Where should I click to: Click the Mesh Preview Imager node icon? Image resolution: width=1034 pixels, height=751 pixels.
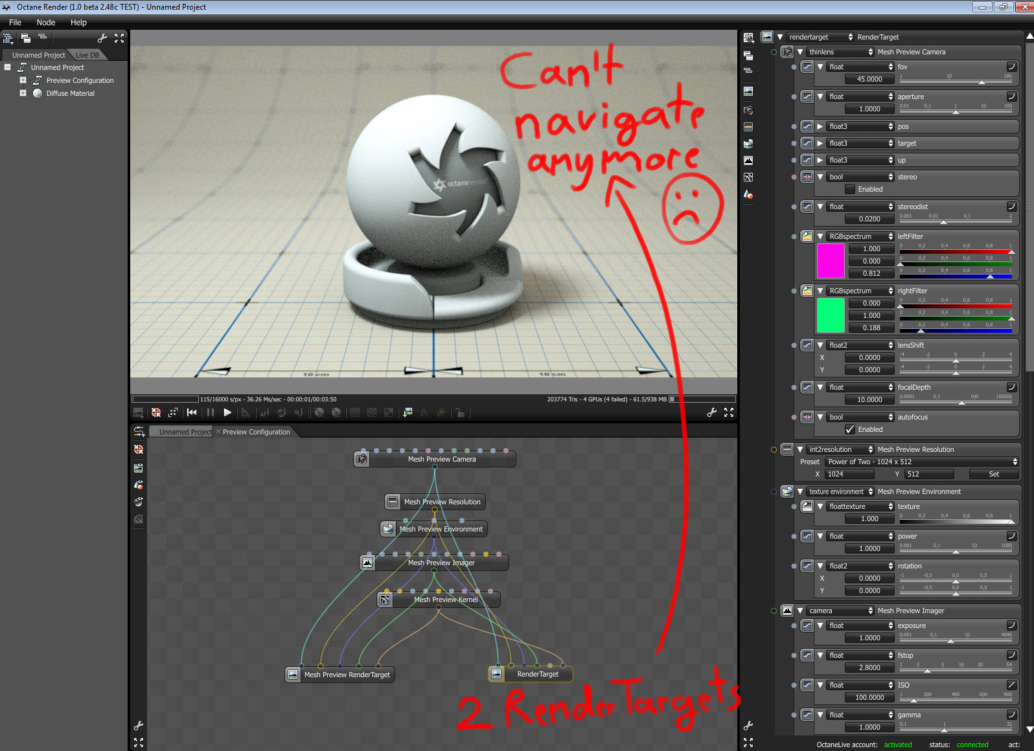click(x=367, y=563)
